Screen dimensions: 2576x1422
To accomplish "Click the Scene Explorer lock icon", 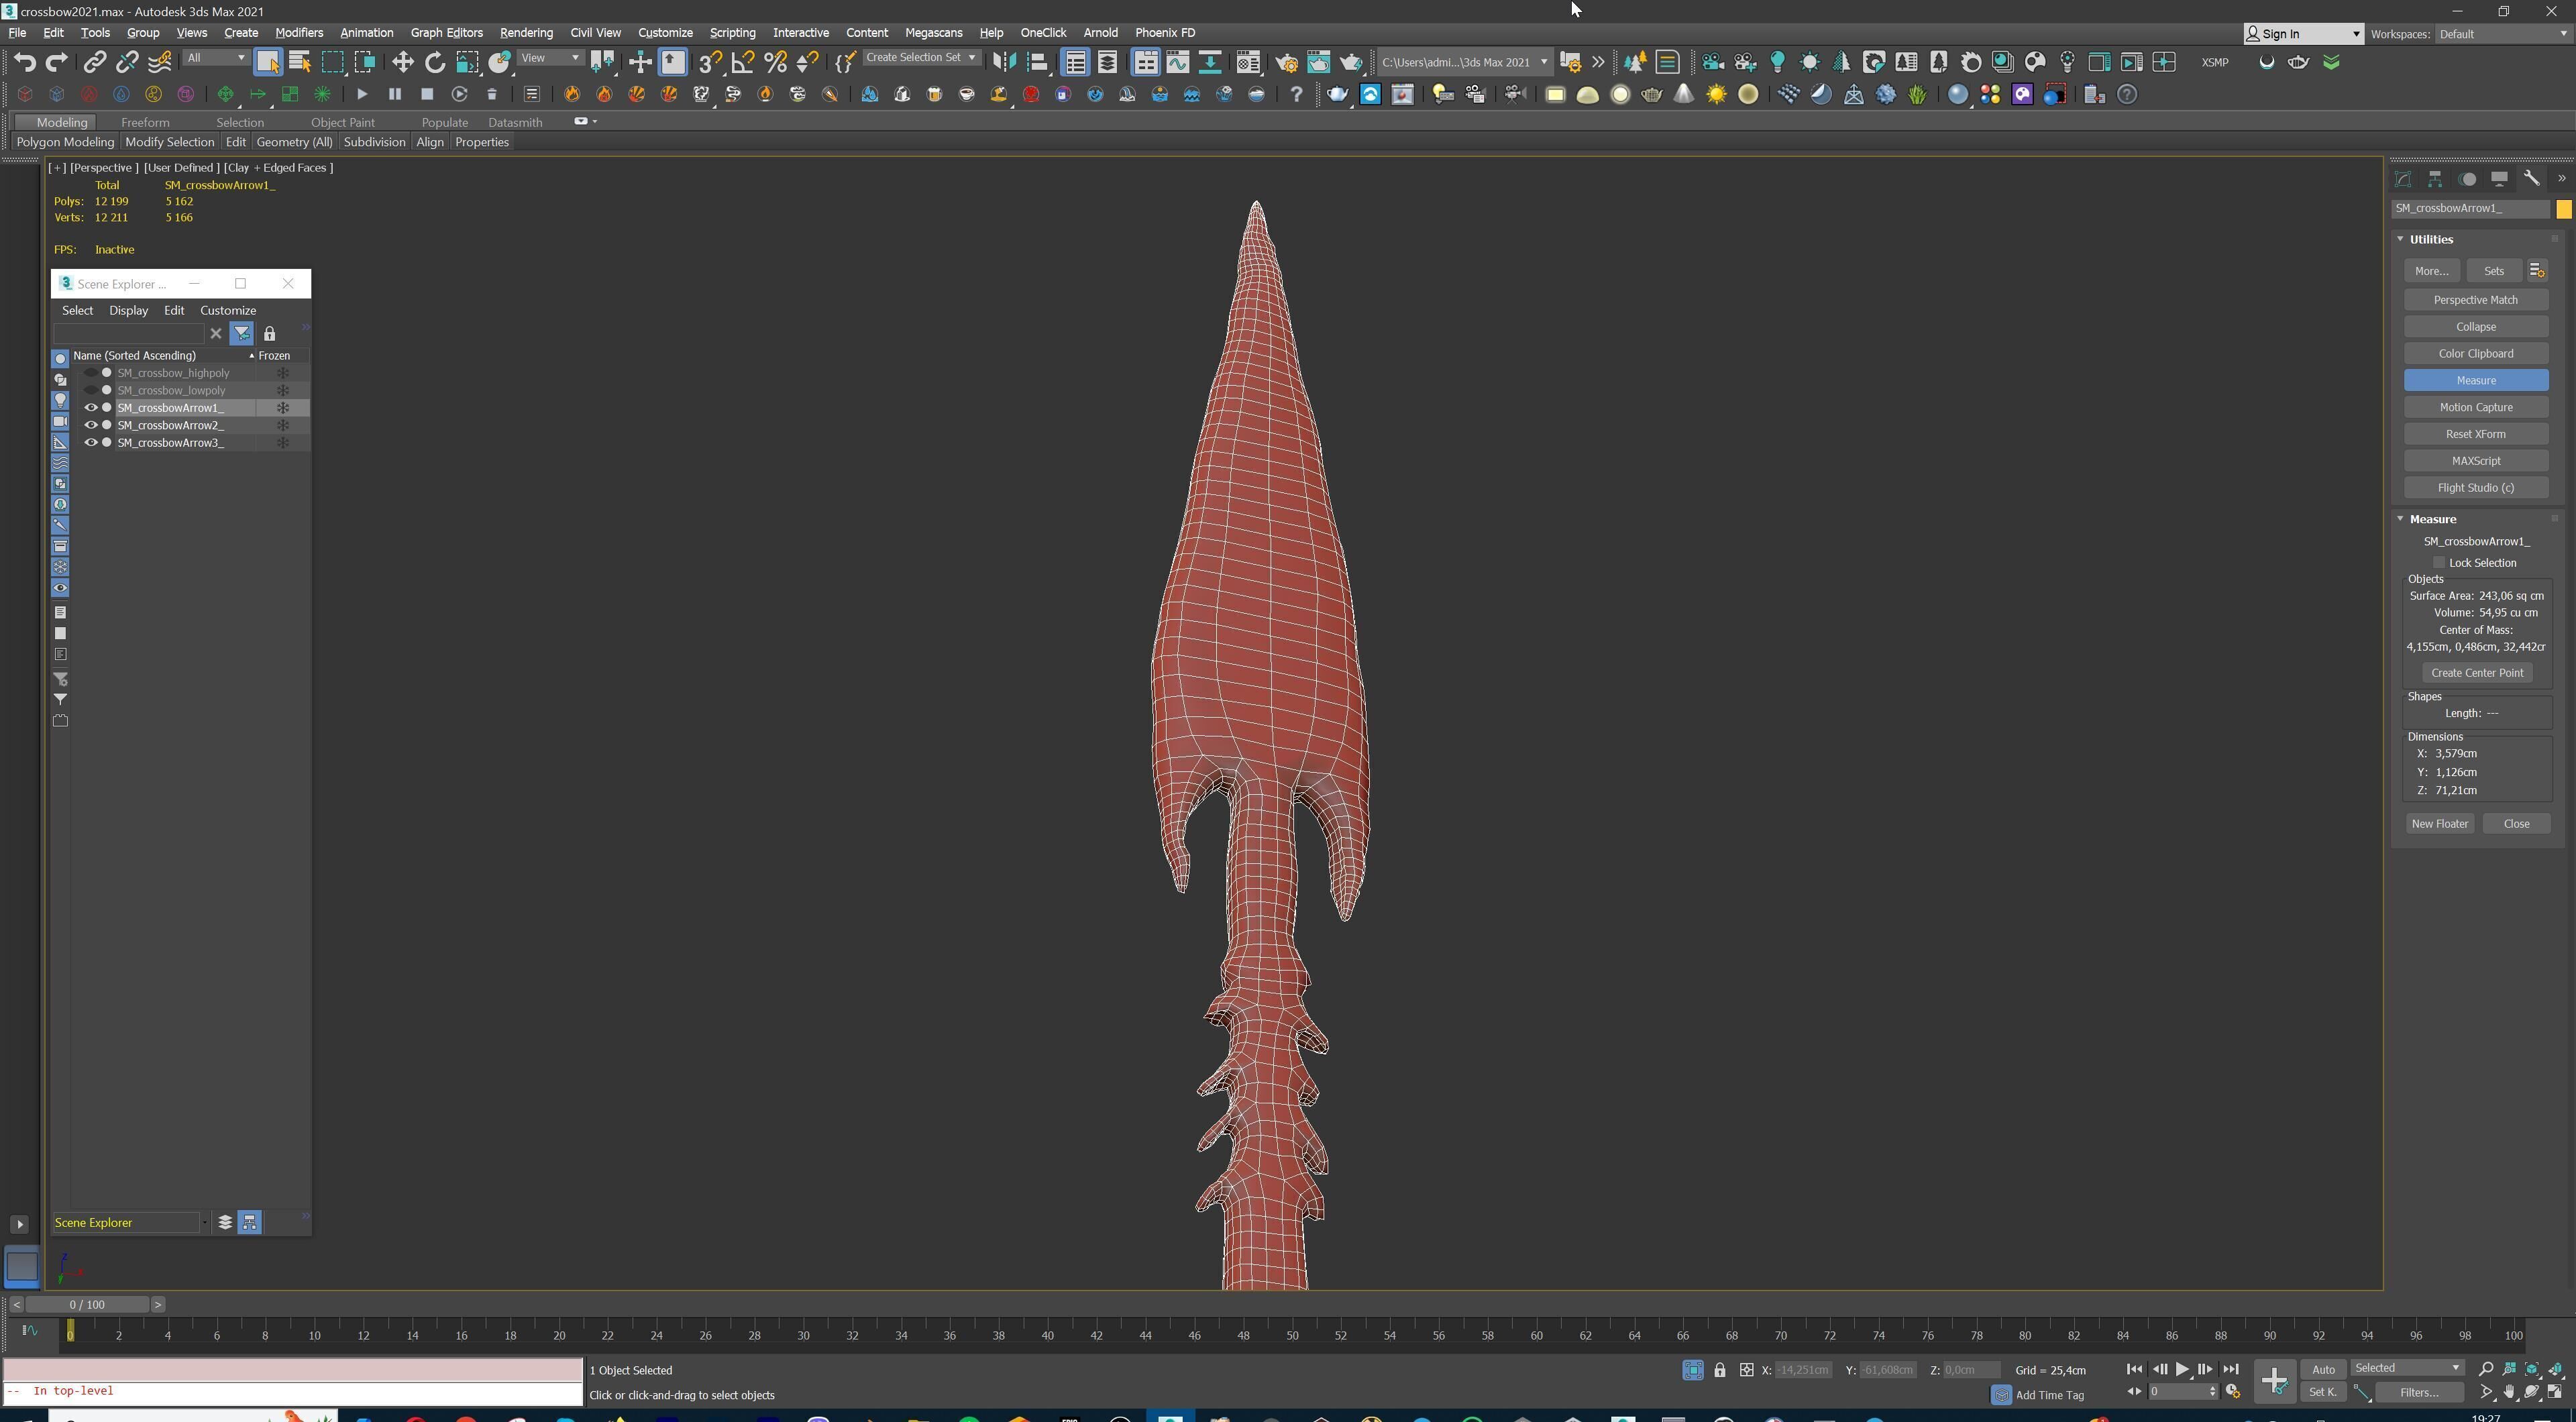I will point(269,334).
